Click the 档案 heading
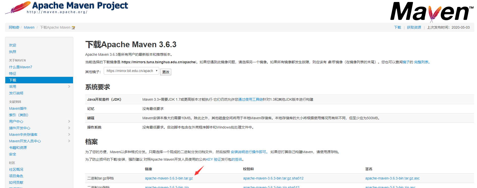The height and width of the screenshot is (188, 477). point(91,142)
